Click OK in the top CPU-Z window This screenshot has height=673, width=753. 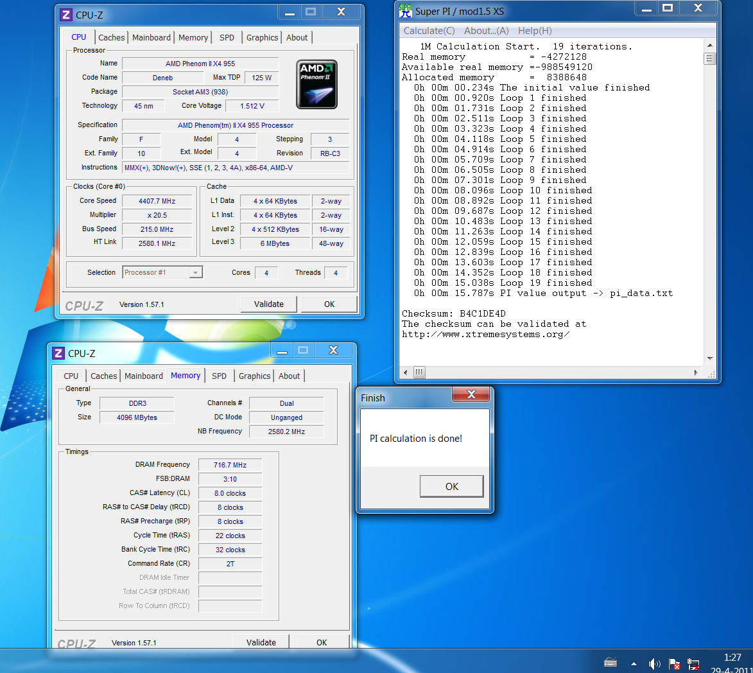pyautogui.click(x=329, y=304)
